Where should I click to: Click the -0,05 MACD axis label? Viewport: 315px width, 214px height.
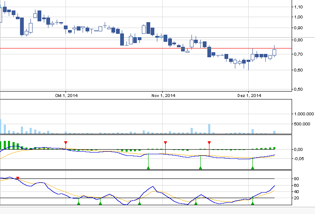[x=299, y=159]
